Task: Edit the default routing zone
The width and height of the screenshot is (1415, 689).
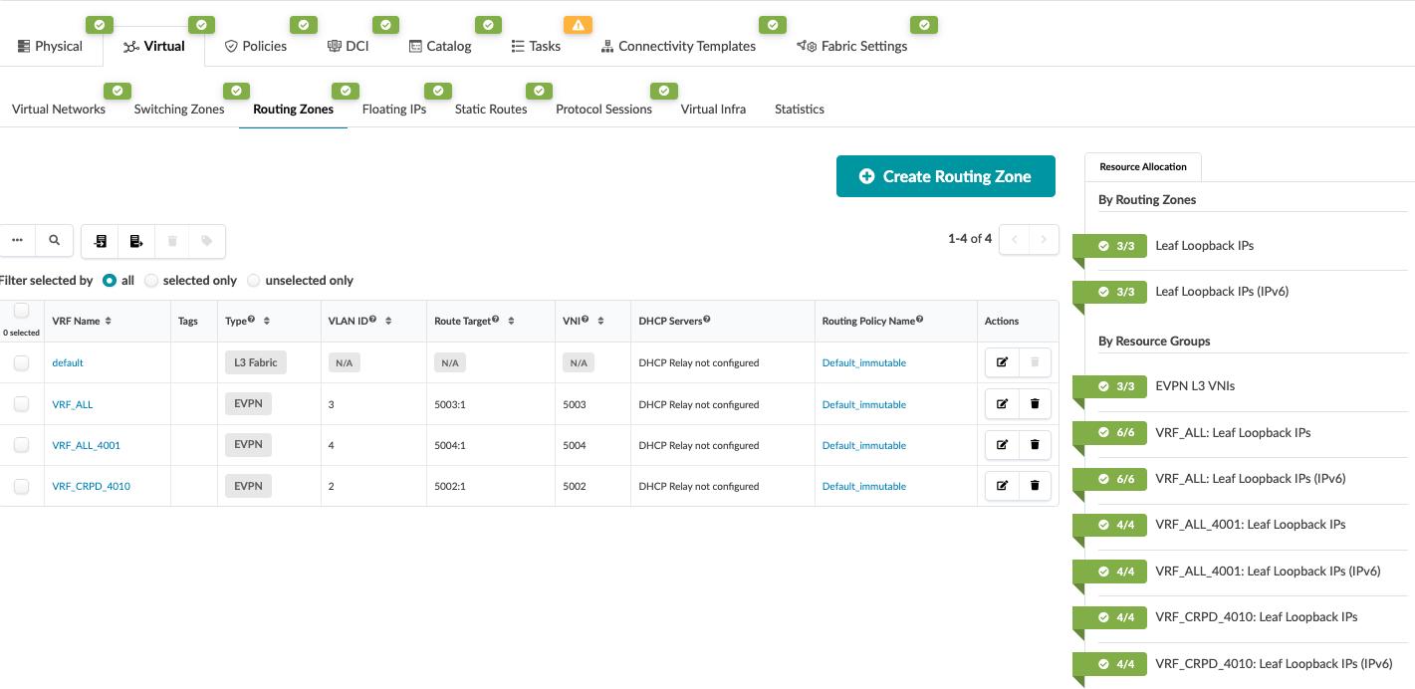Action: pyautogui.click(x=1002, y=362)
